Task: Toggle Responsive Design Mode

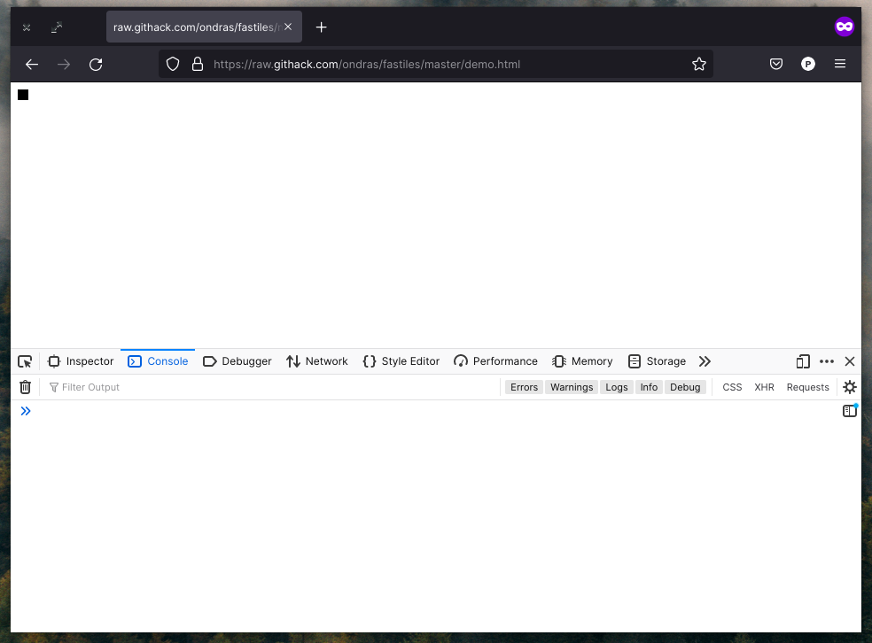Action: [803, 361]
